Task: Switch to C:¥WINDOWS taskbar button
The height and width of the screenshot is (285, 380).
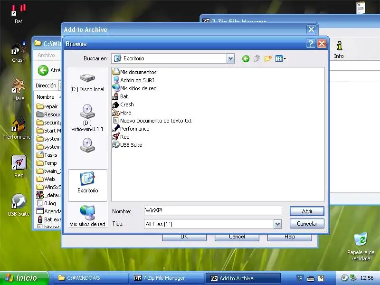Action: coord(91,278)
